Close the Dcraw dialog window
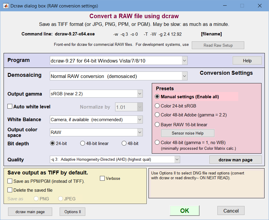The height and width of the screenshot is (220, 269). 260,6
